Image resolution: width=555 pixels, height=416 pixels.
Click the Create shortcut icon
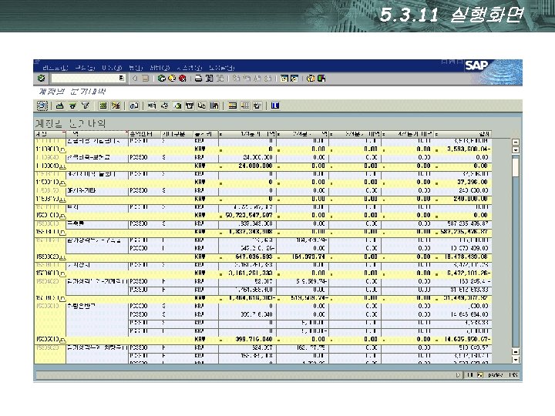(x=294, y=78)
